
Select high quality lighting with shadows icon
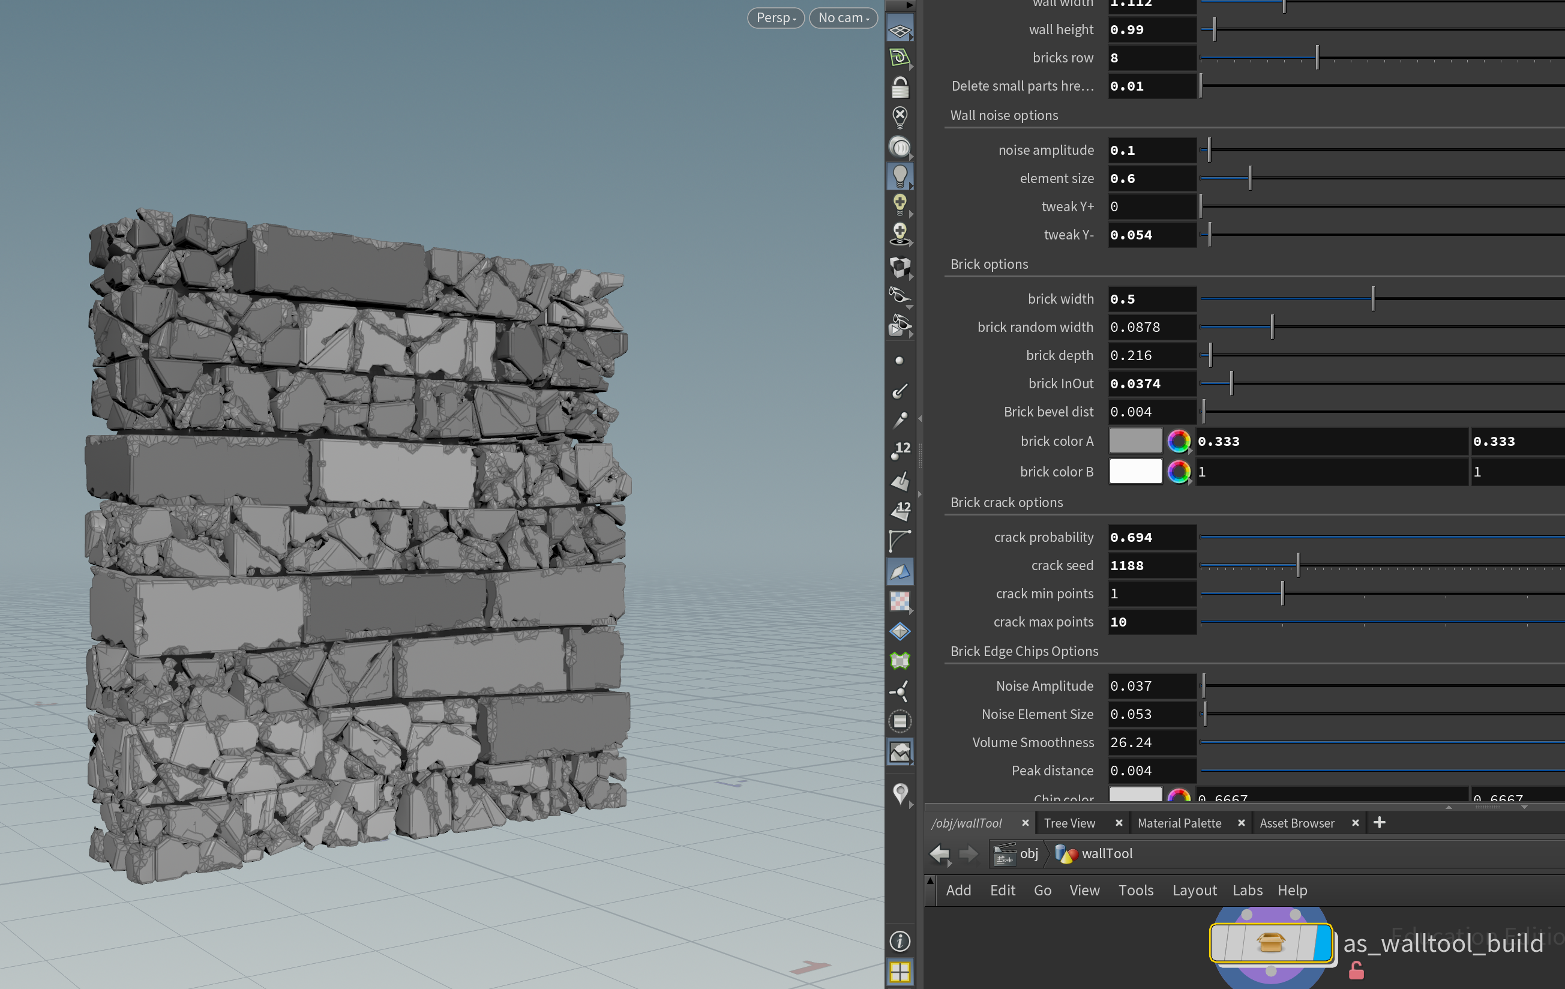pos(900,234)
